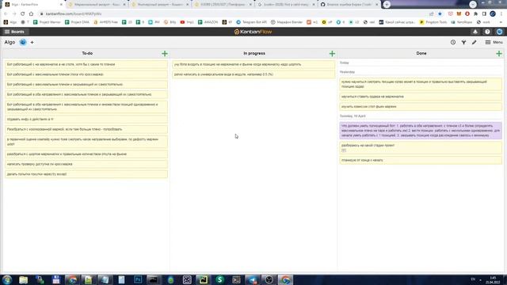Viewport: 507px width, 285px height.
Task: Open the Pingdom Tools bookmark
Action: click(x=433, y=22)
